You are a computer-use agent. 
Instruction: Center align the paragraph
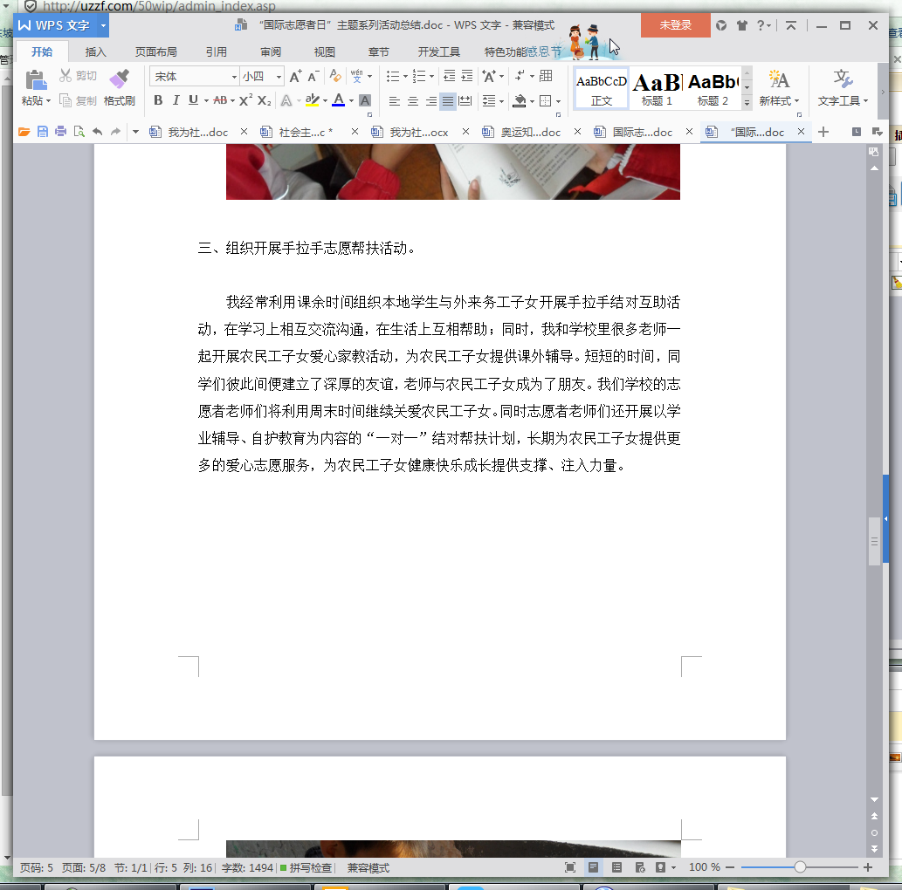[x=412, y=101]
